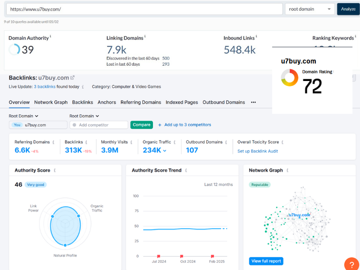Show info for the Outbound Domains metric
360x270 pixels.
[226, 142]
